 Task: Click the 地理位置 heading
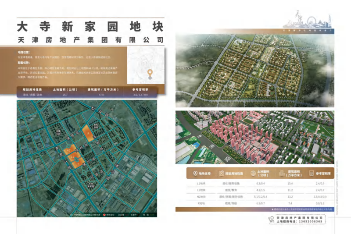pyautogui.click(x=24, y=52)
